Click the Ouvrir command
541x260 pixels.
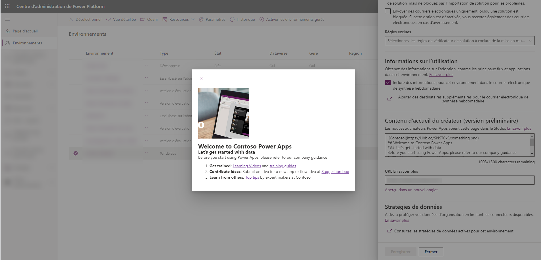pos(149,19)
